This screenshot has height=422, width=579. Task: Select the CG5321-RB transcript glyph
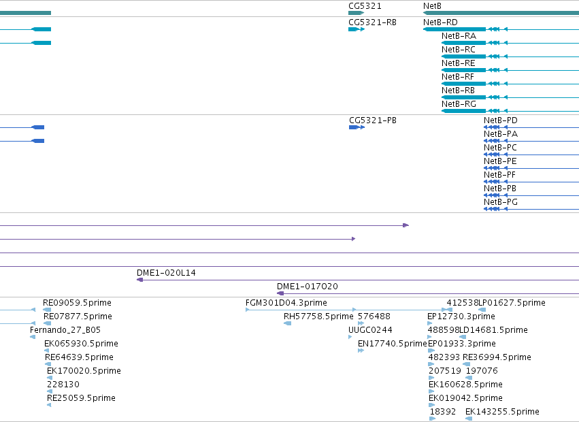click(357, 29)
